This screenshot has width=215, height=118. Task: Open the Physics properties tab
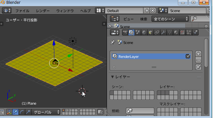pyautogui.click(x=195, y=32)
